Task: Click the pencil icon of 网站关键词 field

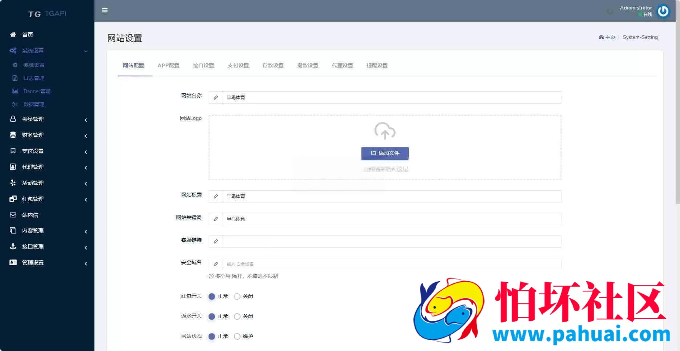Action: click(x=216, y=219)
